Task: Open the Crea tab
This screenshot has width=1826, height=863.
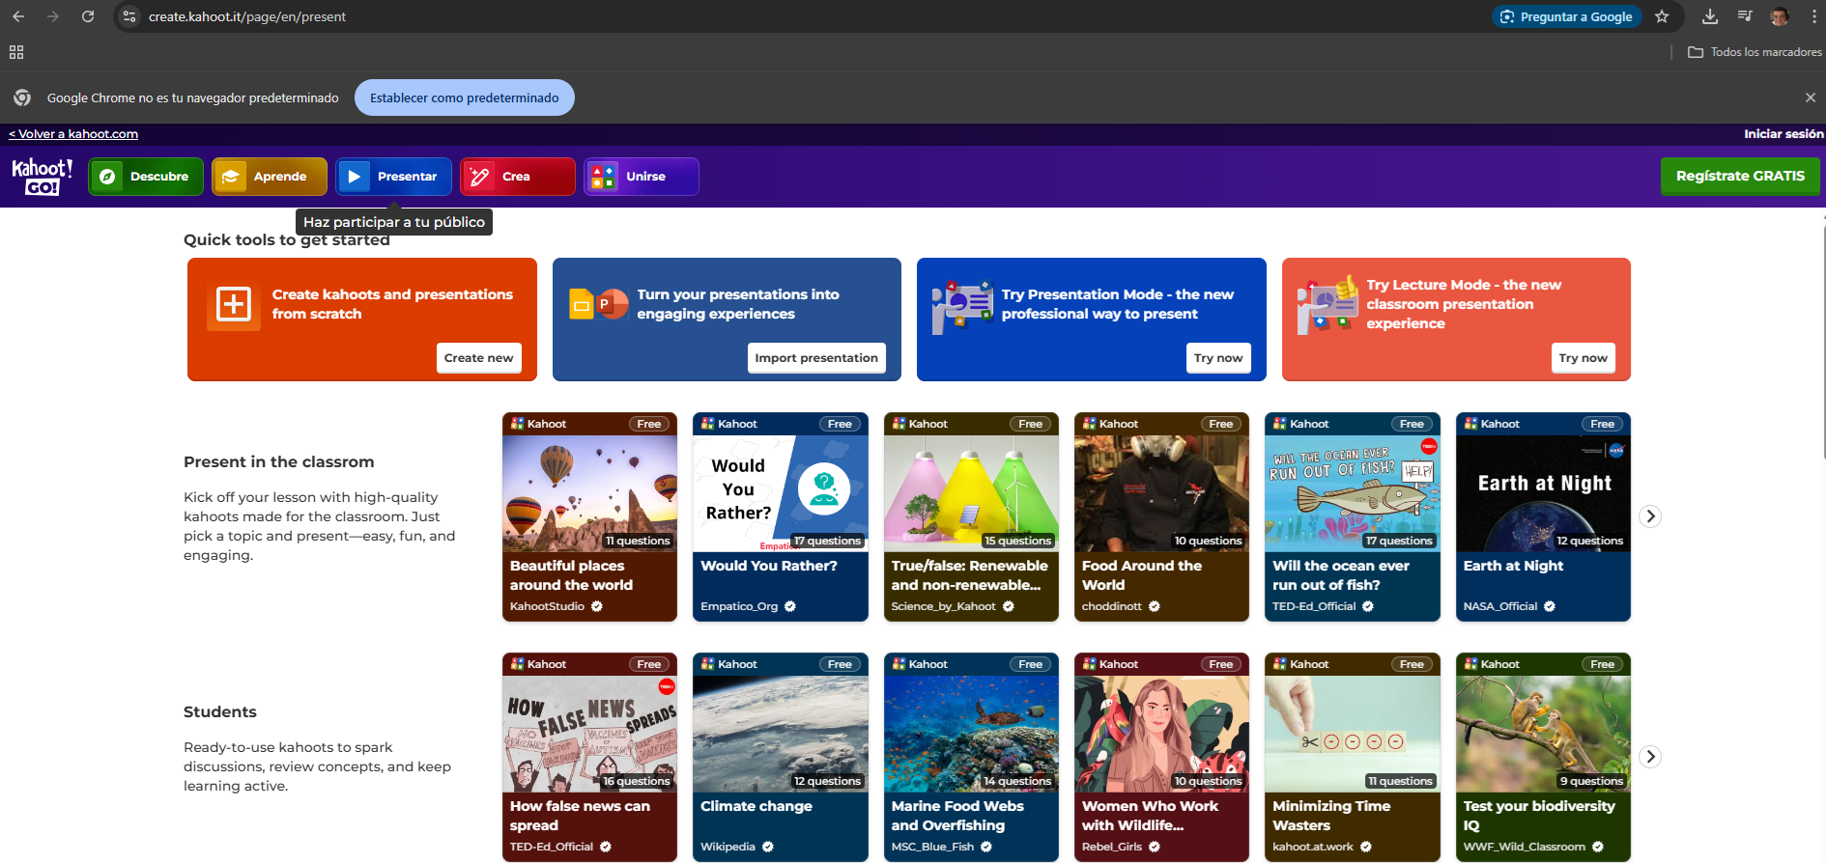Action: 517,177
